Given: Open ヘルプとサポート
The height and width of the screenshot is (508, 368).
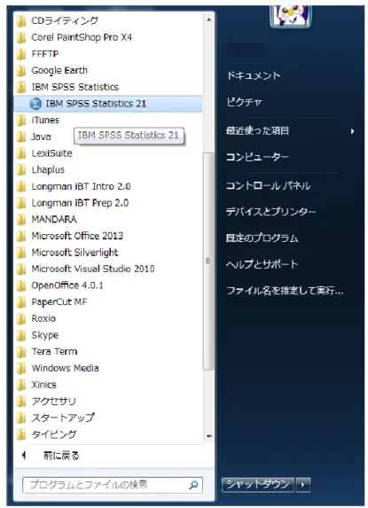Looking at the screenshot, I should pyautogui.click(x=262, y=264).
